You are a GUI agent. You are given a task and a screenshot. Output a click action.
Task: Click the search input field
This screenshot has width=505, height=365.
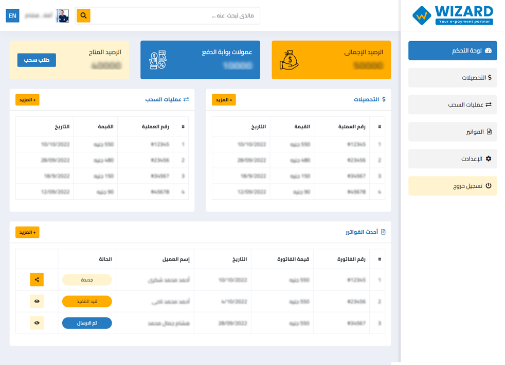(175, 16)
